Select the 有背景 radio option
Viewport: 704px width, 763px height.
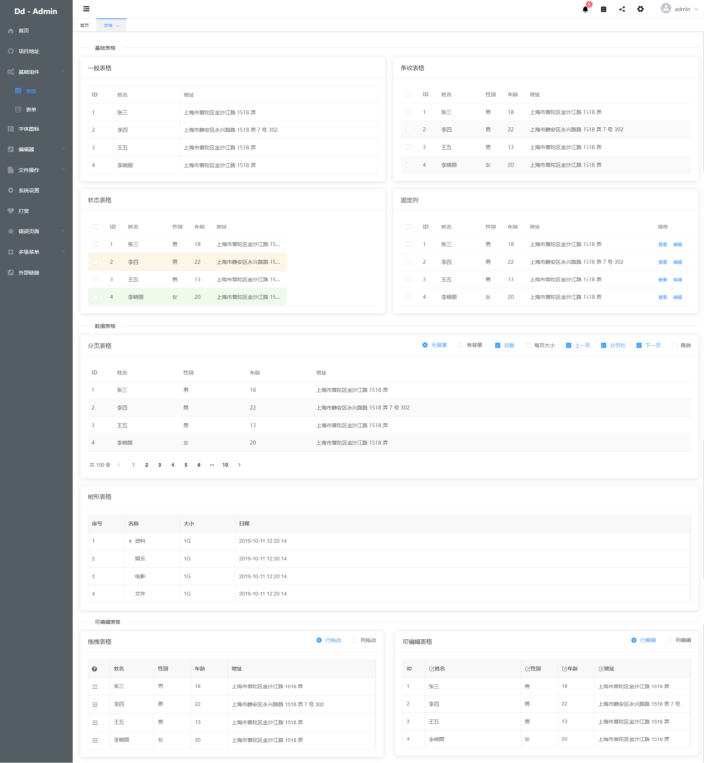[x=470, y=345]
